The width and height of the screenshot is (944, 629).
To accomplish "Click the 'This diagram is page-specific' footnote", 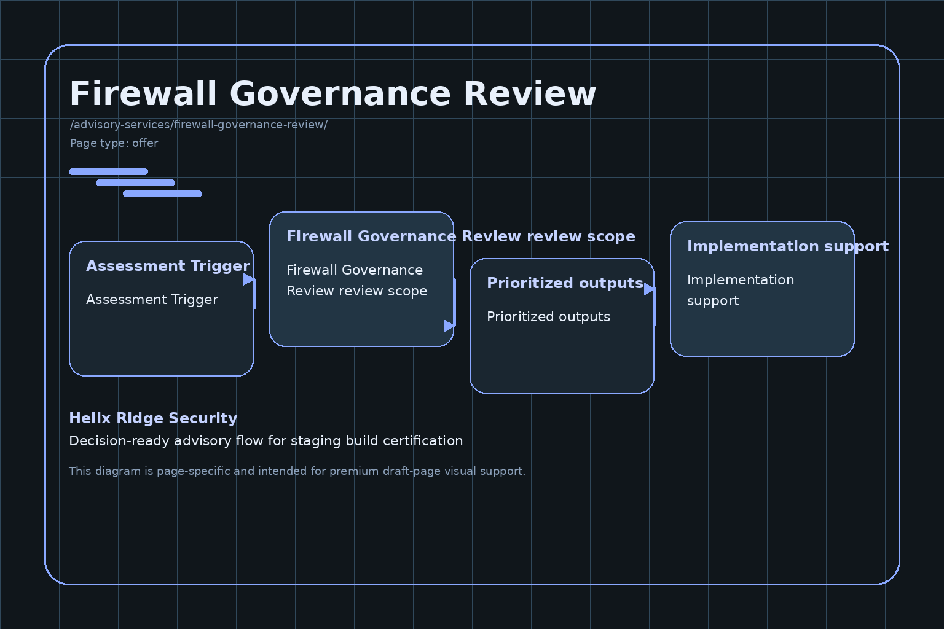I will [297, 471].
